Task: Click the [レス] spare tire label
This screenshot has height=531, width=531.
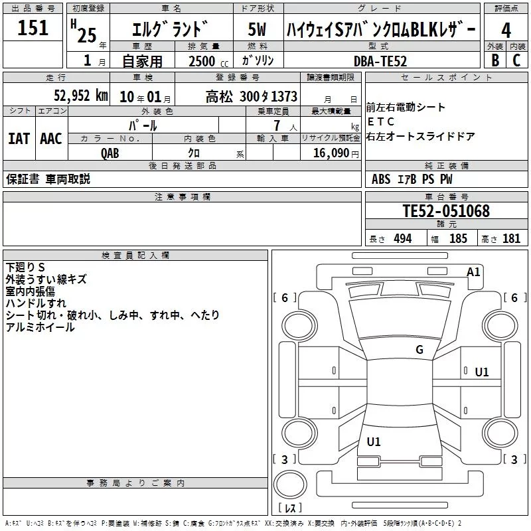Action: click(x=290, y=508)
